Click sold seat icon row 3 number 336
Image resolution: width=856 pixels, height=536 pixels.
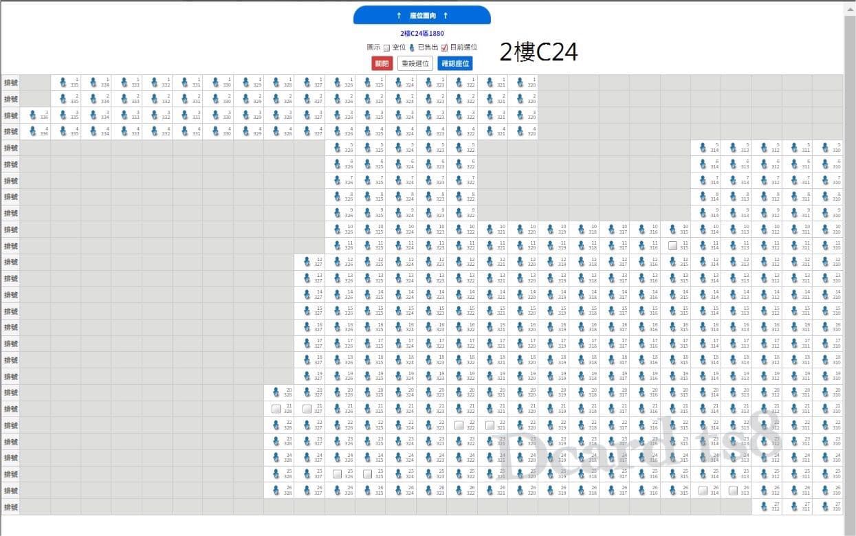33,115
